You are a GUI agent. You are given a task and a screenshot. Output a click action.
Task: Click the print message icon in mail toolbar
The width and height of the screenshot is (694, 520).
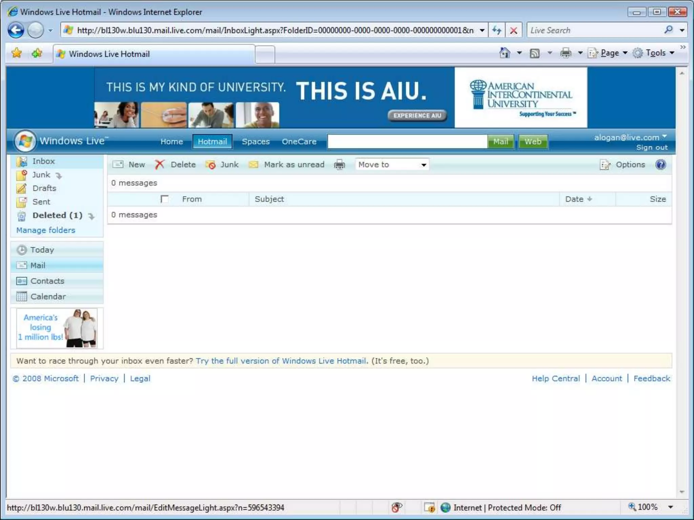[x=339, y=165]
